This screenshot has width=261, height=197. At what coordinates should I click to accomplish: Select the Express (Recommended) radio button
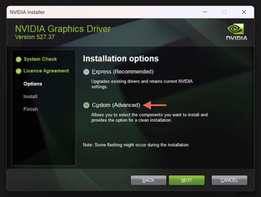(86, 72)
